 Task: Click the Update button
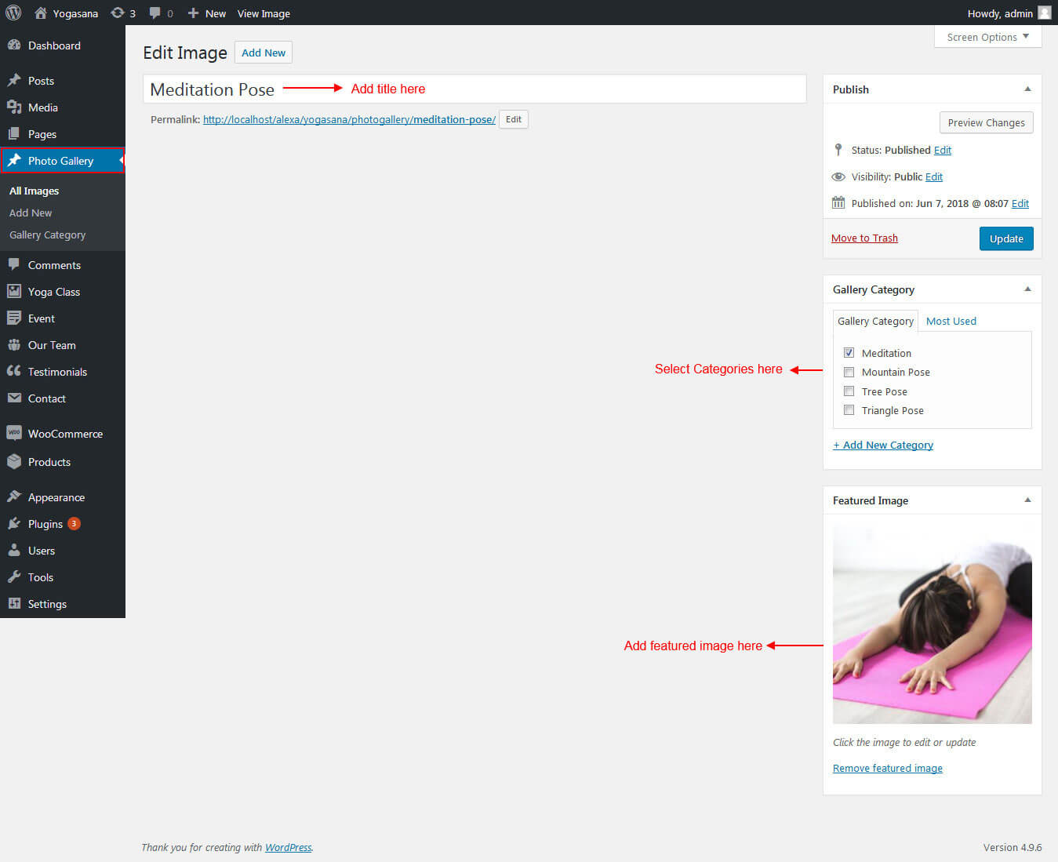click(1006, 238)
